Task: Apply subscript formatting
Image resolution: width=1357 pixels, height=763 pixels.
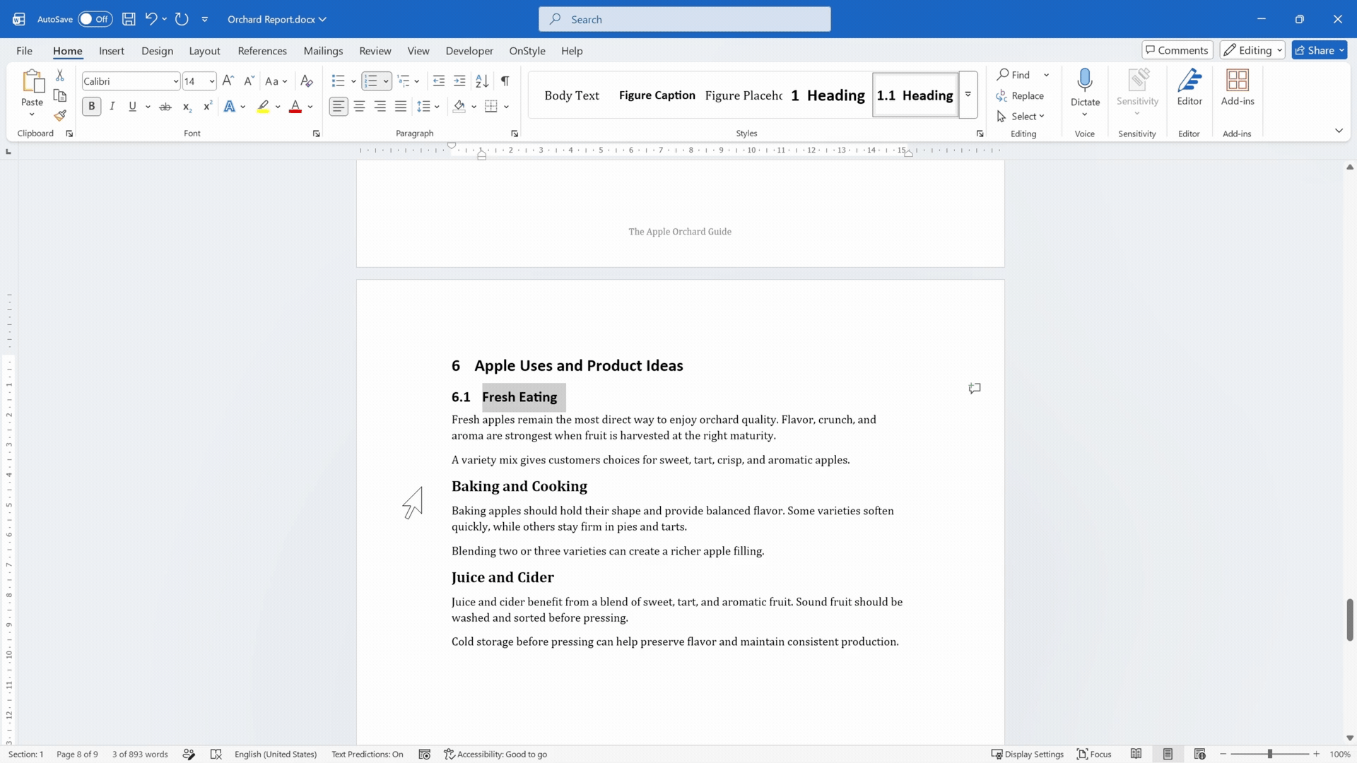Action: coord(187,107)
